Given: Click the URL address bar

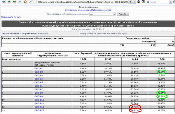Looking at the screenshot, I should (80, 2).
